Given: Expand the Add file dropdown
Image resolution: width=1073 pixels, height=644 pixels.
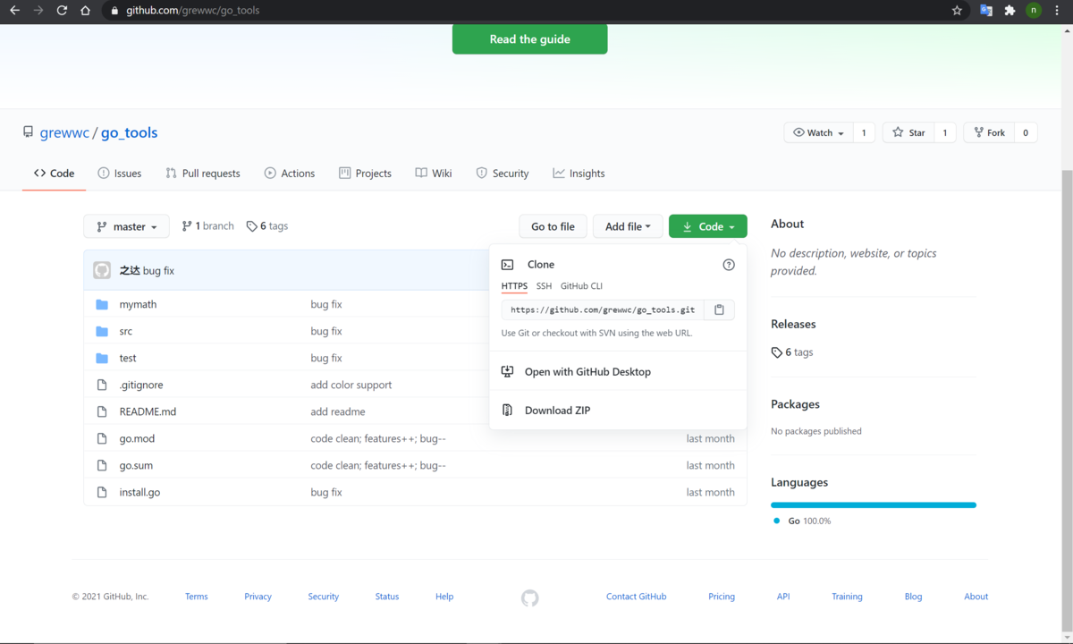Looking at the screenshot, I should click(628, 226).
